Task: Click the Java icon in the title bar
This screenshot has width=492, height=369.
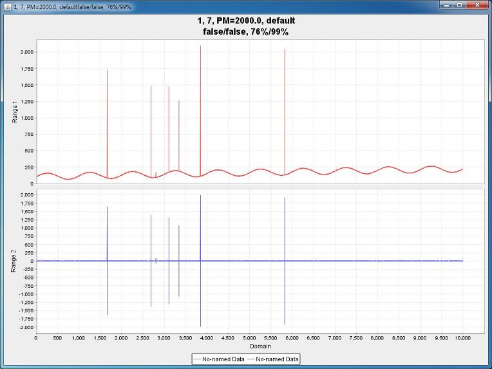Action: click(8, 6)
